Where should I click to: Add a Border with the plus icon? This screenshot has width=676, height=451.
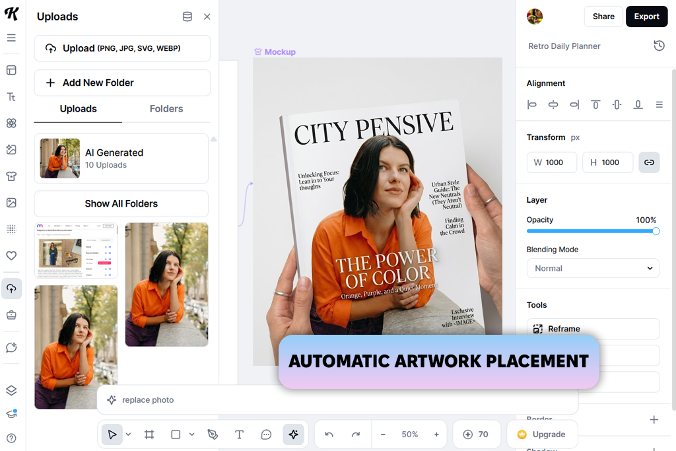[x=654, y=419]
